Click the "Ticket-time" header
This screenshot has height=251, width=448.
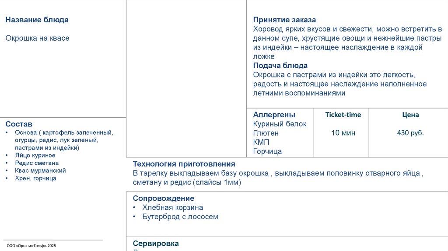(x=343, y=115)
